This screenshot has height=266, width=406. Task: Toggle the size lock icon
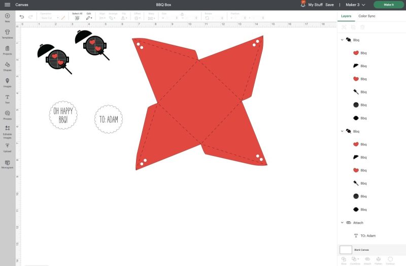click(182, 14)
